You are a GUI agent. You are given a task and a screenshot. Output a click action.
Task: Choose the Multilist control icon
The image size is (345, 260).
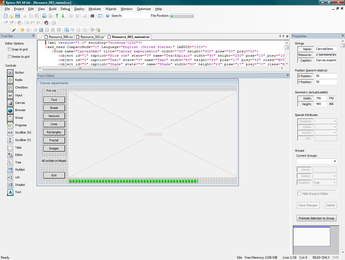click(10, 170)
